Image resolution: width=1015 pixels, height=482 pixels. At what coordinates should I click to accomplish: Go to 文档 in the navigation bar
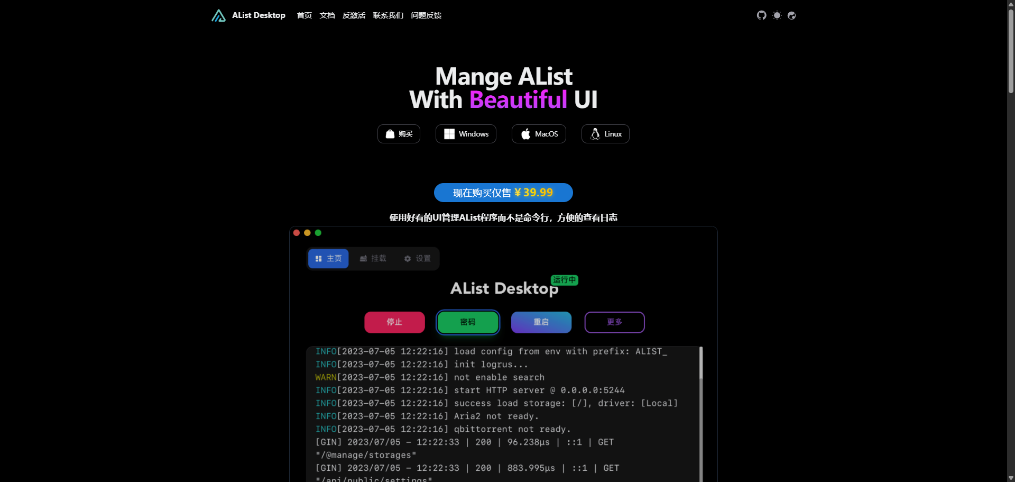(327, 15)
